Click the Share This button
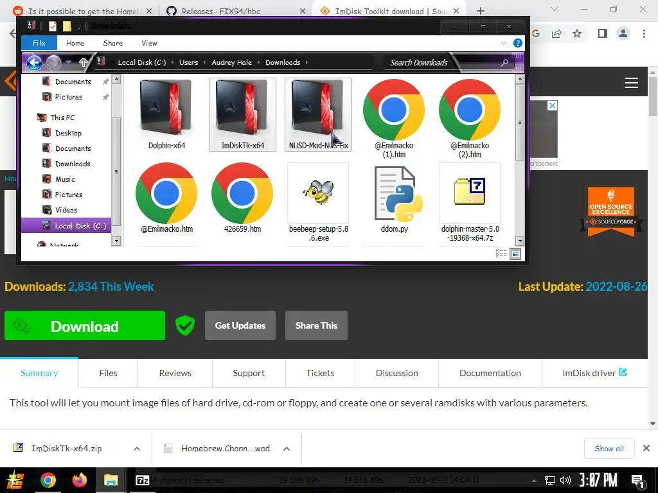Viewport: 658px width, 493px height. click(316, 325)
